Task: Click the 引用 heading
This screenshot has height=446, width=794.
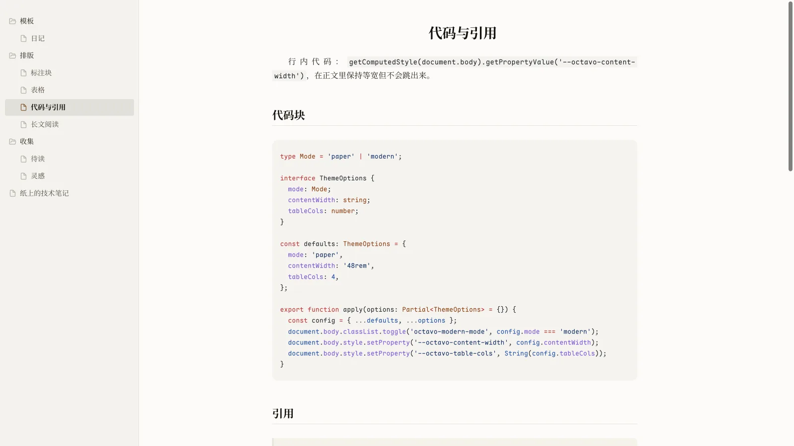Action: (x=283, y=413)
